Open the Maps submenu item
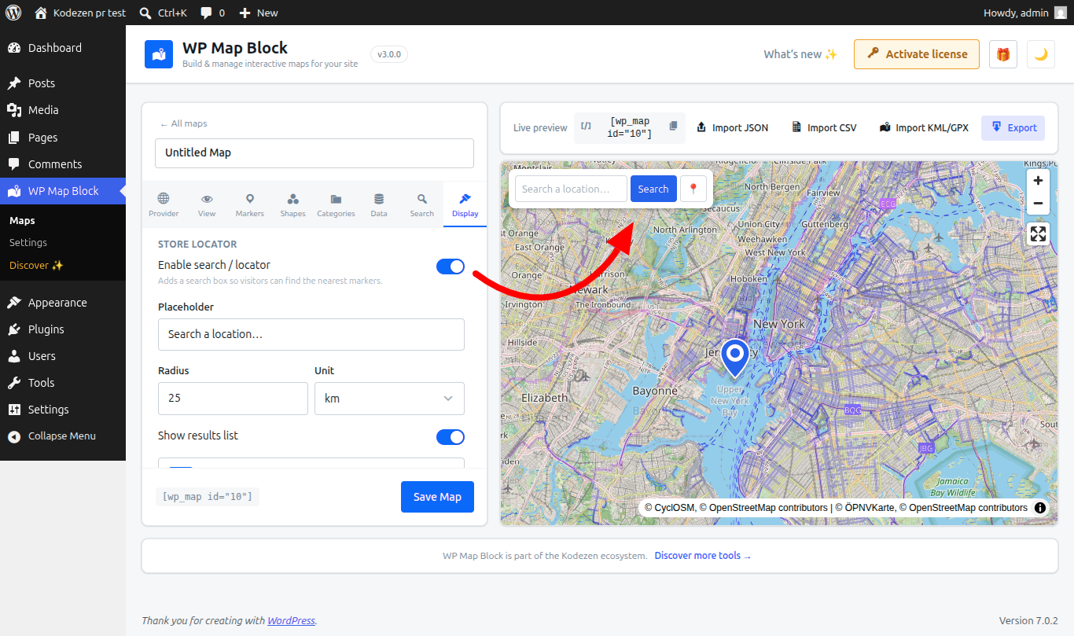Viewport: 1074px width, 636px height. [22, 221]
